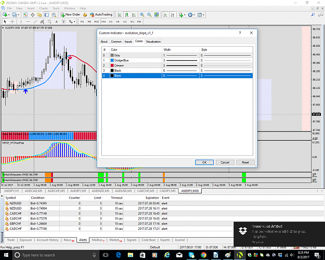Switch to the H1 timeframe
This screenshot has height=260, width=325.
tap(111, 21)
